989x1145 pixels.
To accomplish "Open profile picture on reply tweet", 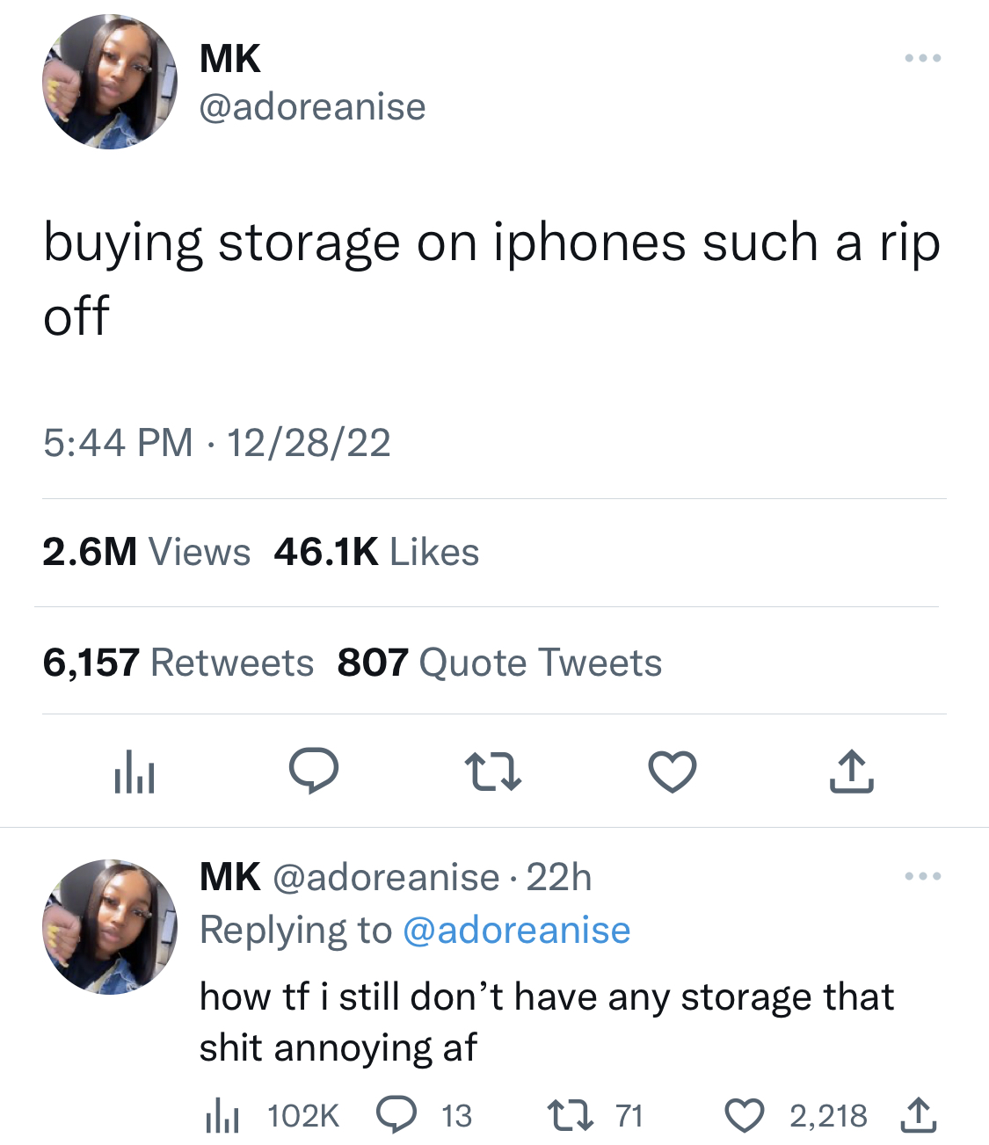I will click(110, 927).
